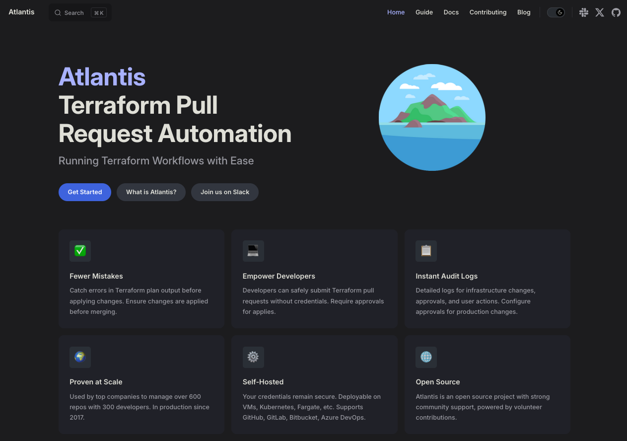627x441 pixels.
Task: Click the What is Atlantis? button
Action: click(151, 192)
